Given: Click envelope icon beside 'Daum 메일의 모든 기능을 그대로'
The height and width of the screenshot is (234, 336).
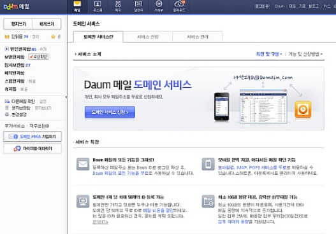Looking at the screenshot, I should [x=83, y=164].
